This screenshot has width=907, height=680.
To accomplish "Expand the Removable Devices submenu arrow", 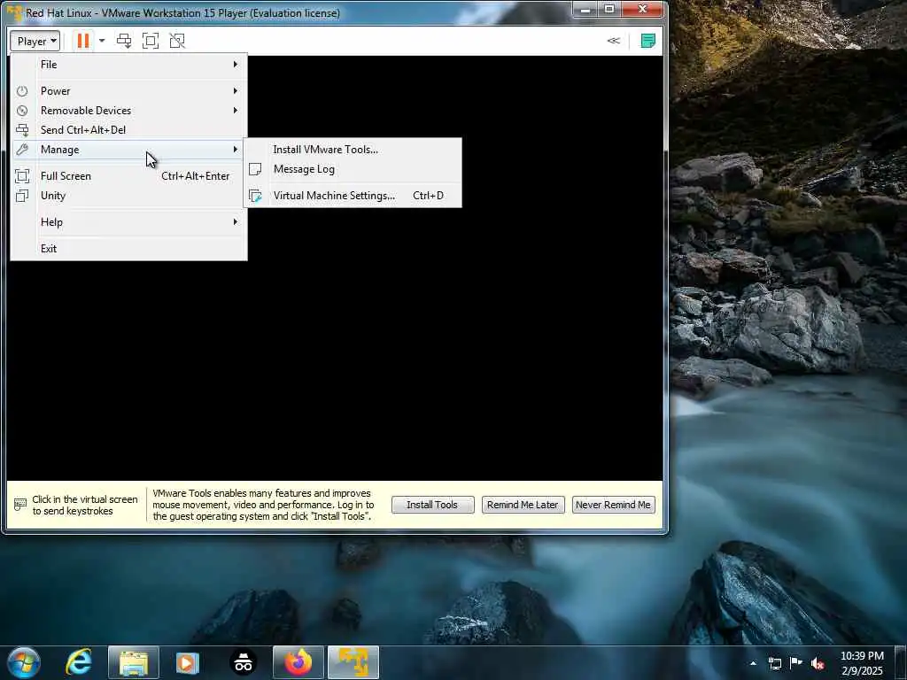I will (x=236, y=111).
